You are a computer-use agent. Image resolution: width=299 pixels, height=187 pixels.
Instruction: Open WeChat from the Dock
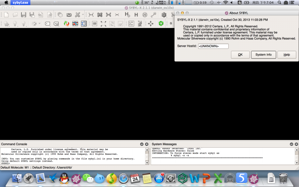[x=88, y=178]
